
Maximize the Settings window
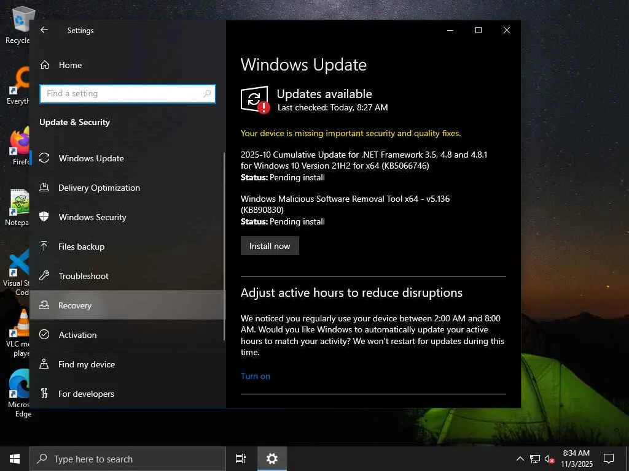[x=478, y=30]
